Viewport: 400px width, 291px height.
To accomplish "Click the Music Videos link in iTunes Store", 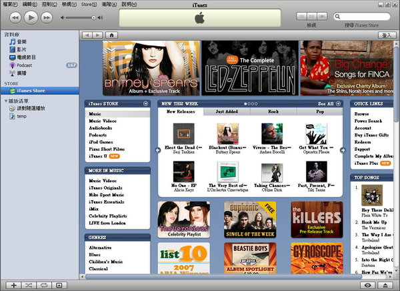I will pos(103,121).
